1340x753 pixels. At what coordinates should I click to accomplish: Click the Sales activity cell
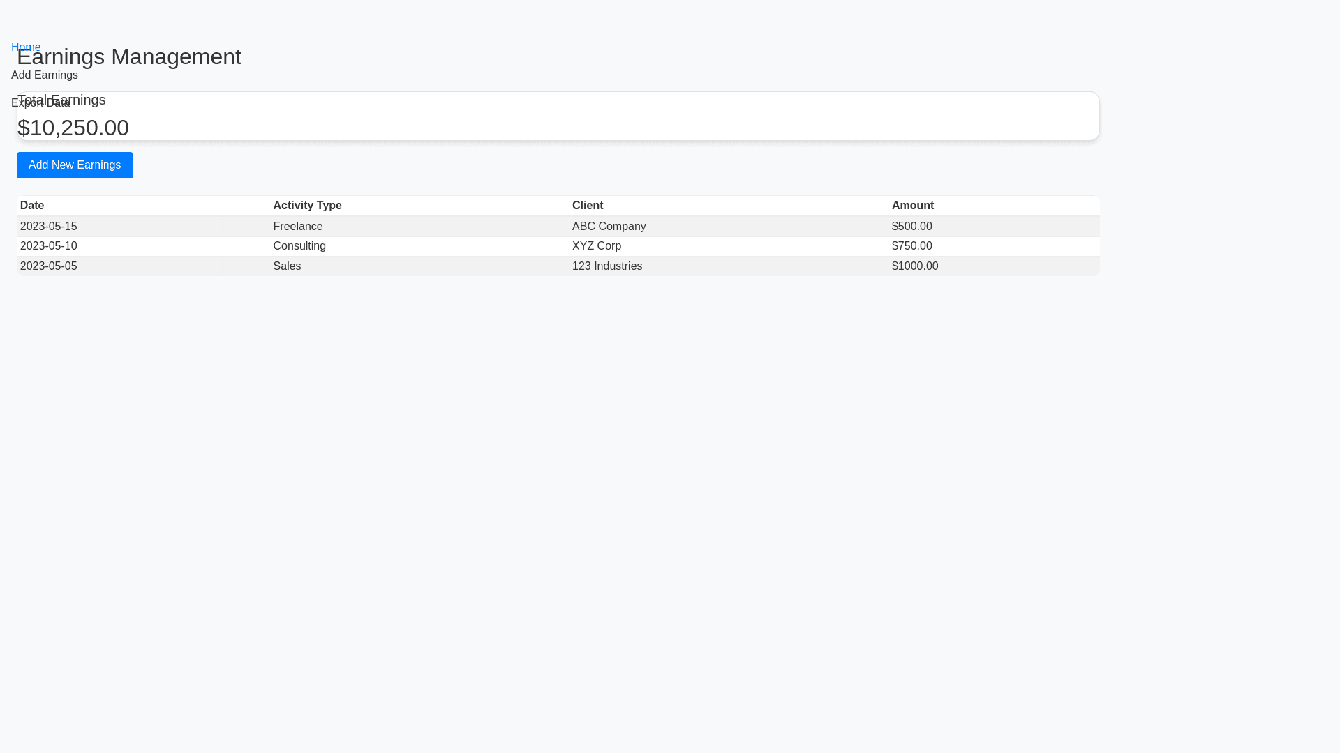click(x=287, y=266)
